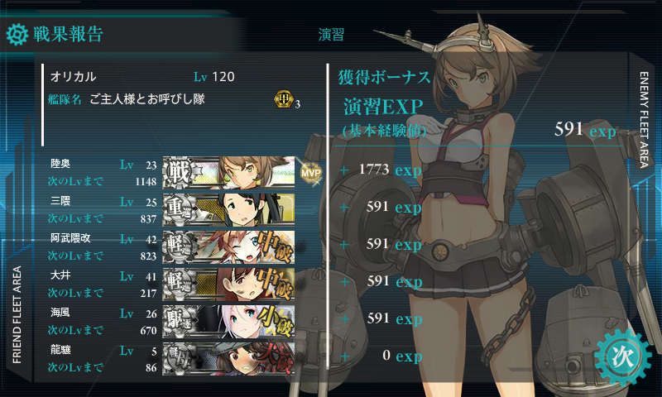Click the MVP badge beside 陸奥
This screenshot has height=397, width=662.
coord(311,173)
